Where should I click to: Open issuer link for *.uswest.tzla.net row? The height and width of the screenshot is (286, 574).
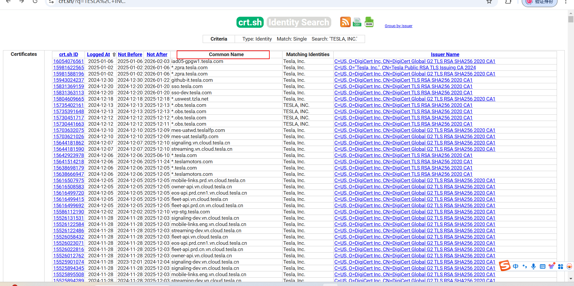(415, 99)
